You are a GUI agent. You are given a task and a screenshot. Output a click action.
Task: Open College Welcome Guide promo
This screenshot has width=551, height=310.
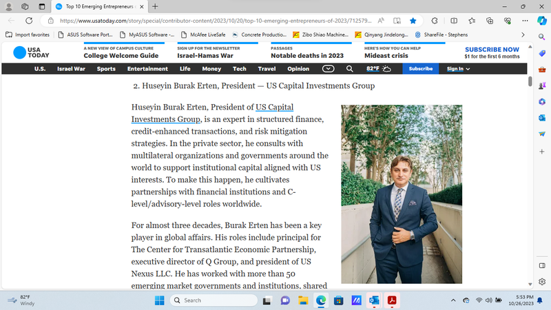(121, 52)
